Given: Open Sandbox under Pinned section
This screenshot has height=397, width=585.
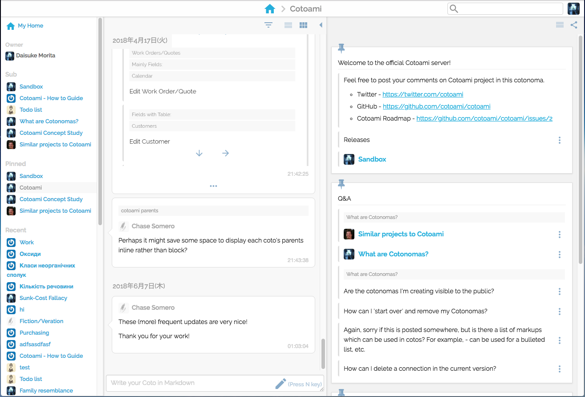Looking at the screenshot, I should [x=31, y=176].
